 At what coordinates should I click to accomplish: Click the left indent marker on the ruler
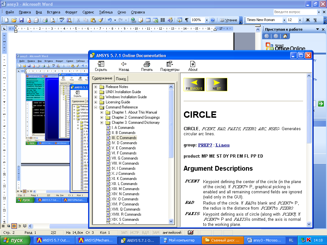coord(16,31)
